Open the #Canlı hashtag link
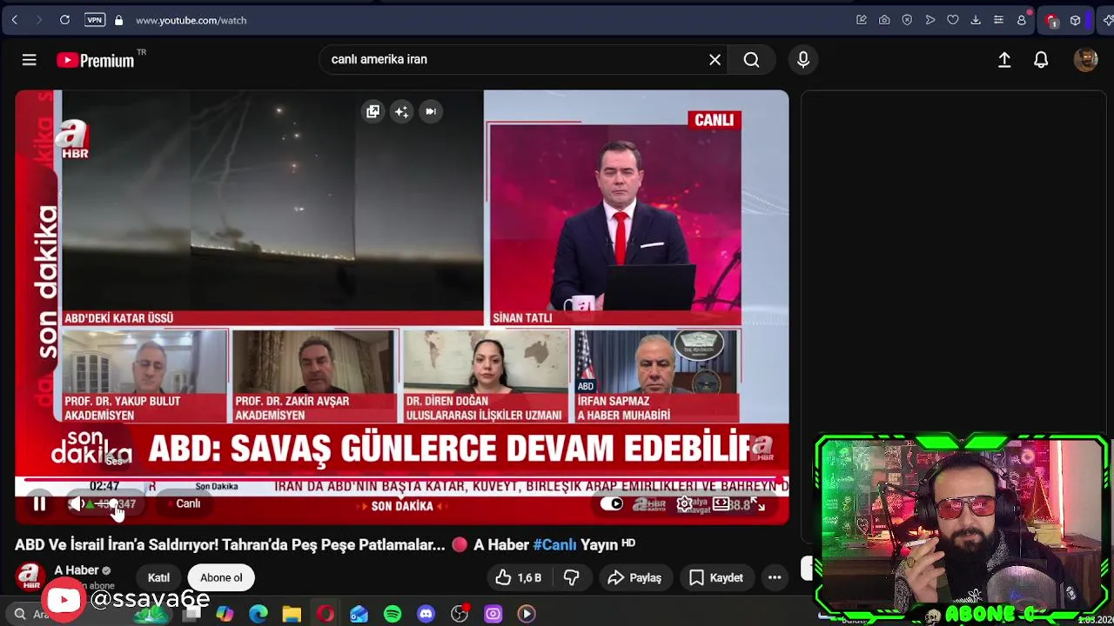 click(x=554, y=544)
